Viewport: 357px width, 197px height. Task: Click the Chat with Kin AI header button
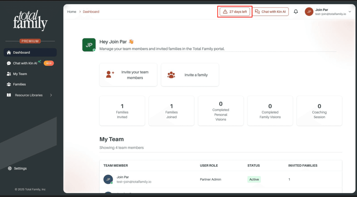coord(270,12)
